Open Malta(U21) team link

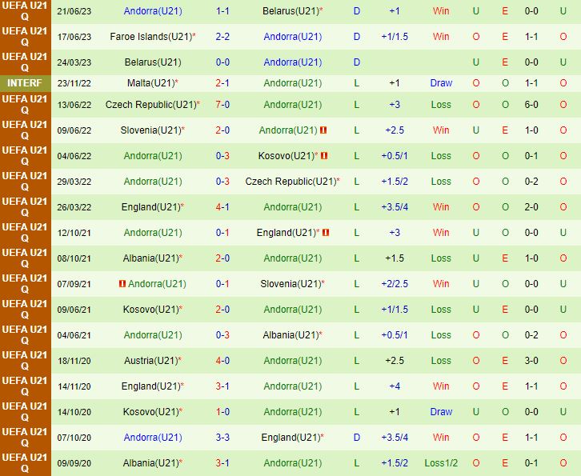150,83
